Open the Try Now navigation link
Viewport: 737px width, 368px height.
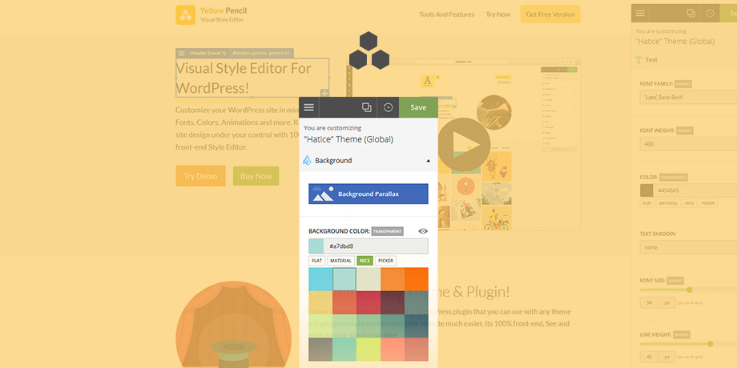(497, 14)
